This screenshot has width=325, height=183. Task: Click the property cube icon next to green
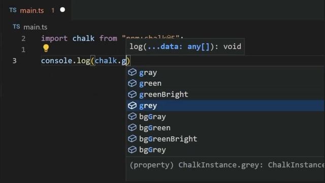[x=132, y=83]
